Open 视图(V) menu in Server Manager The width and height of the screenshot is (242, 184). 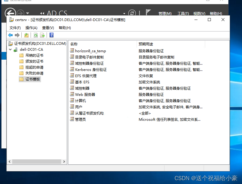199,14
